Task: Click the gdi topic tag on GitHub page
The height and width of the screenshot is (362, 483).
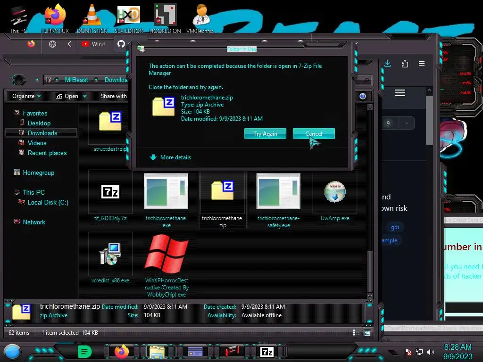Action: (395, 227)
